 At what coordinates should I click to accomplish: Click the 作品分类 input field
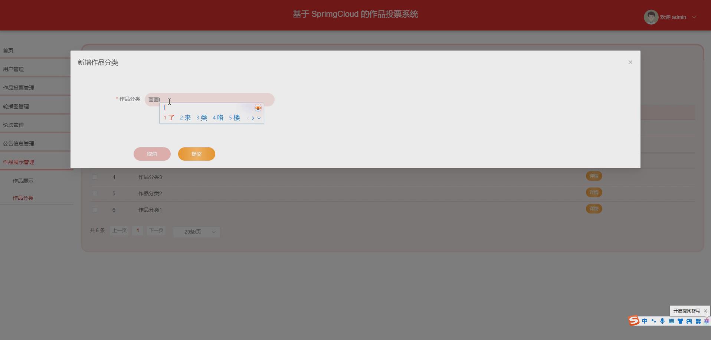(209, 99)
